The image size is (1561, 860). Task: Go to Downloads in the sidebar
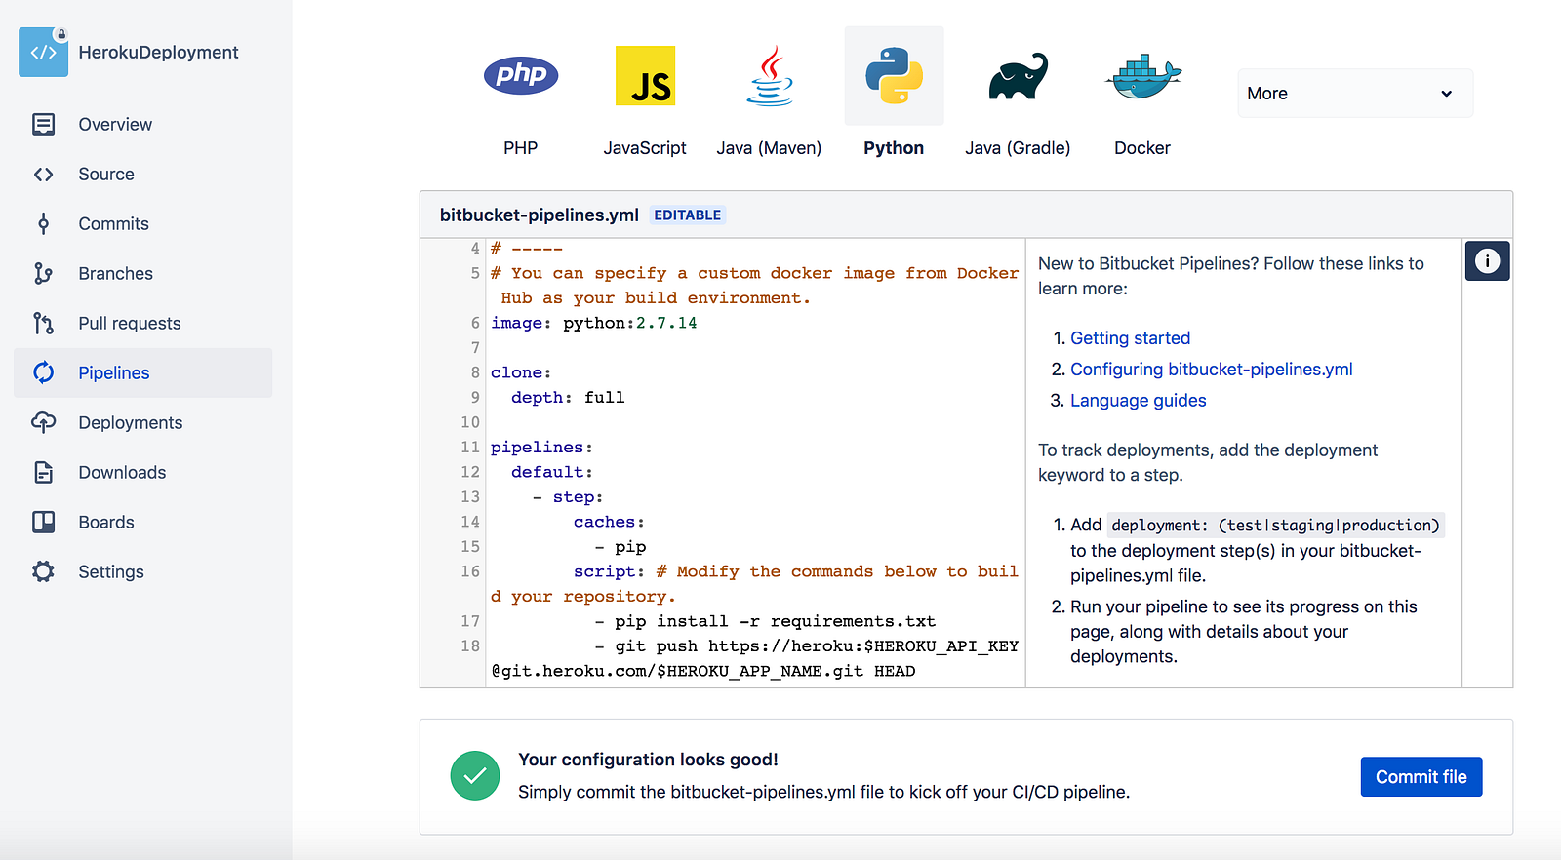click(142, 473)
